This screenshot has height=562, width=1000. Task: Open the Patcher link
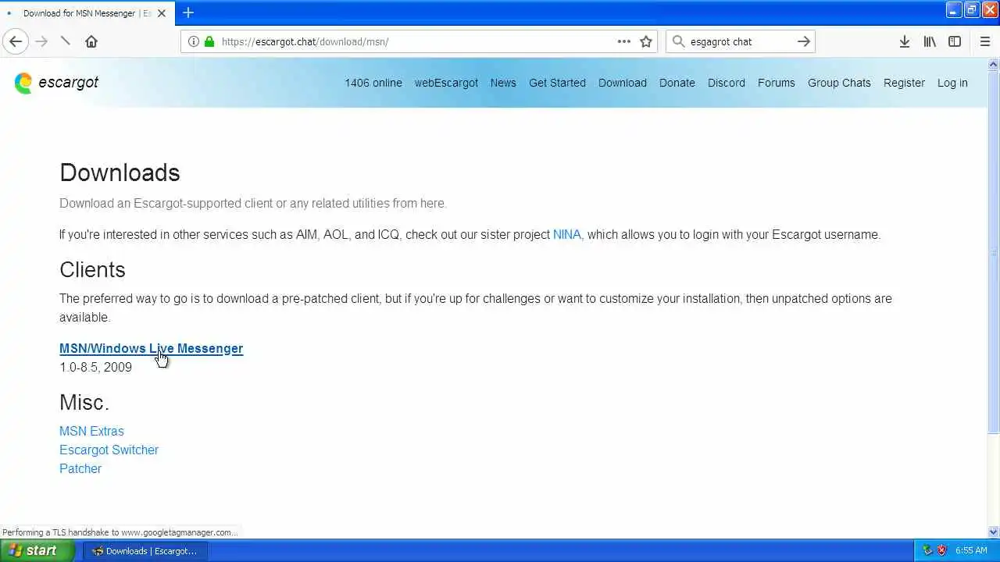(80, 468)
